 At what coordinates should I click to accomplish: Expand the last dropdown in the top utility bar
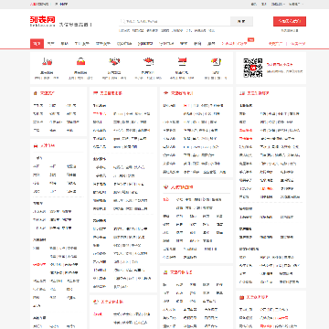click(295, 4)
